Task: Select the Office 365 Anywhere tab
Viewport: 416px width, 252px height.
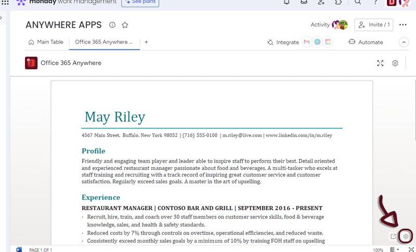Action: (103, 42)
